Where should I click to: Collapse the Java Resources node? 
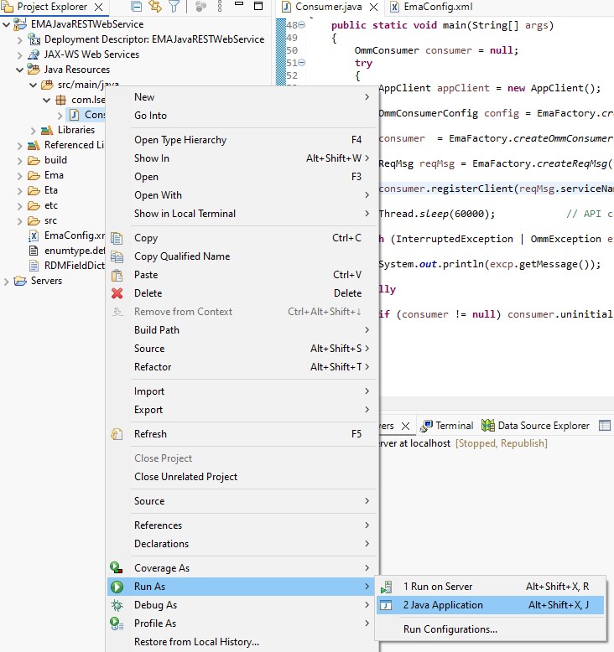tap(19, 70)
